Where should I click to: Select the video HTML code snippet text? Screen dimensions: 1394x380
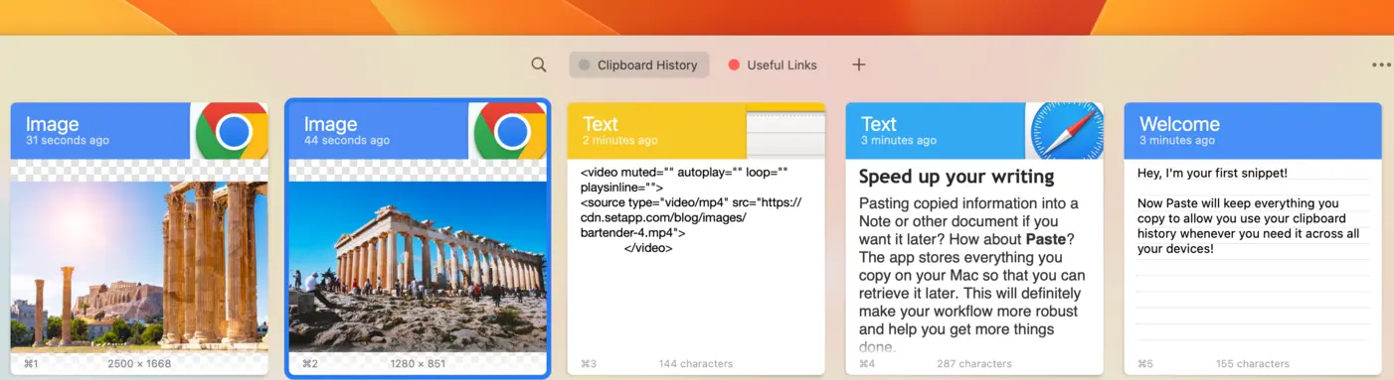[691, 209]
